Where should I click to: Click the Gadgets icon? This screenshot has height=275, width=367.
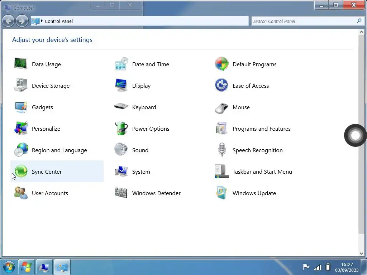[20, 107]
